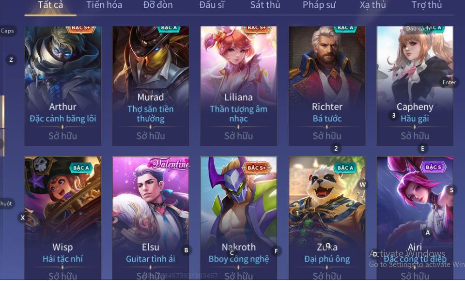Open the Pháp sư tab
This screenshot has height=281, width=465.
[319, 5]
